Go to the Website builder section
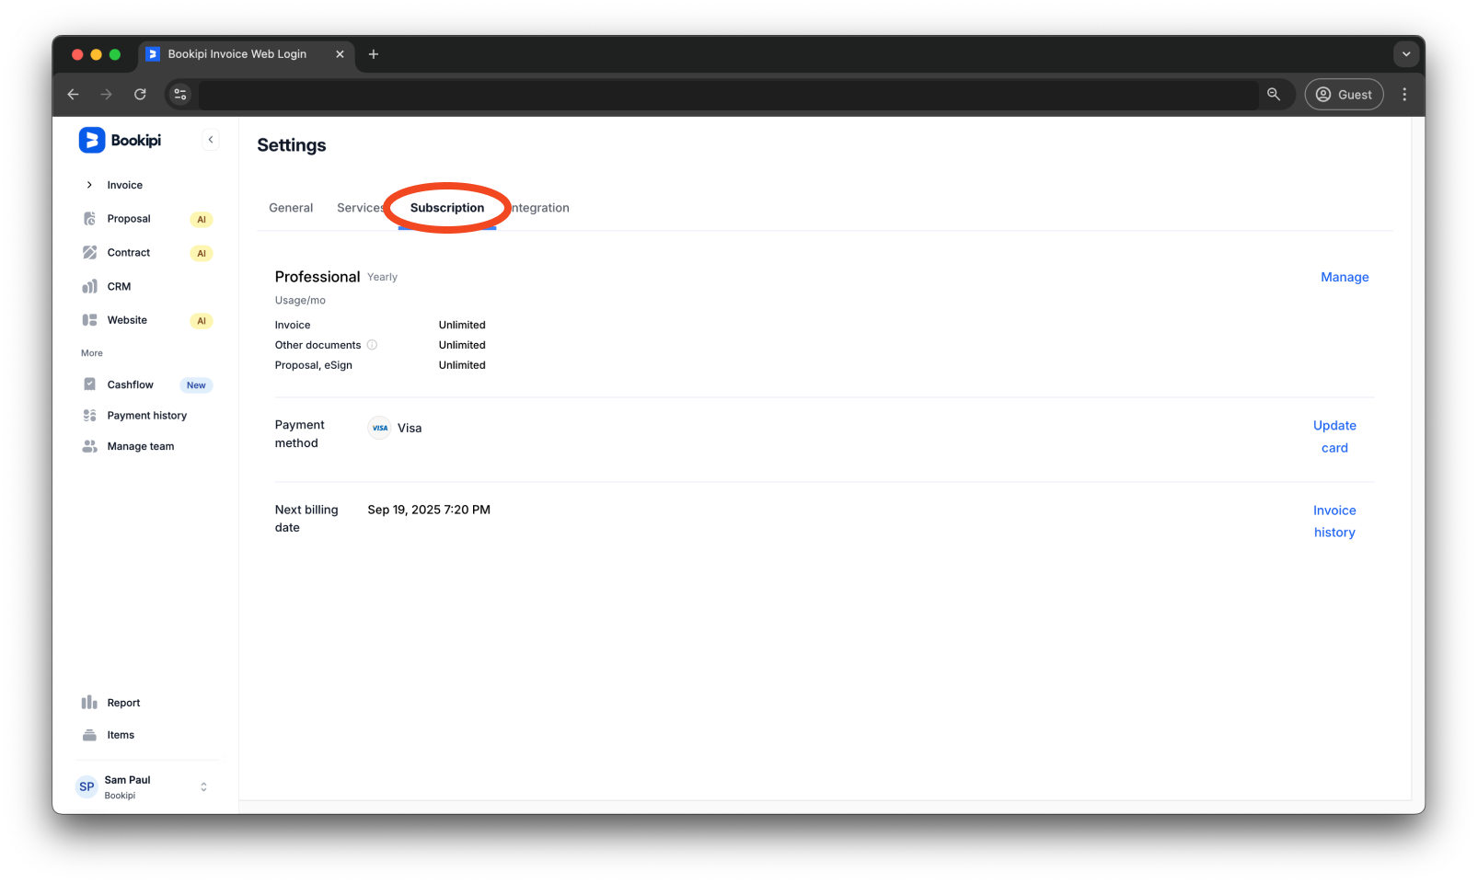 point(127,319)
